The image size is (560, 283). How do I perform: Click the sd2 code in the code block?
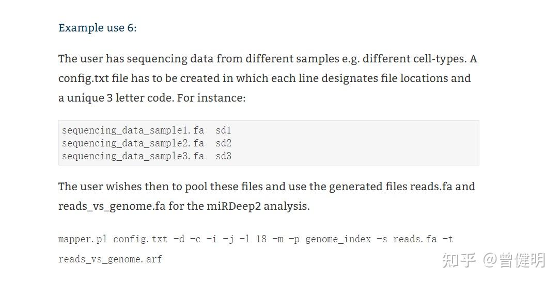223,143
